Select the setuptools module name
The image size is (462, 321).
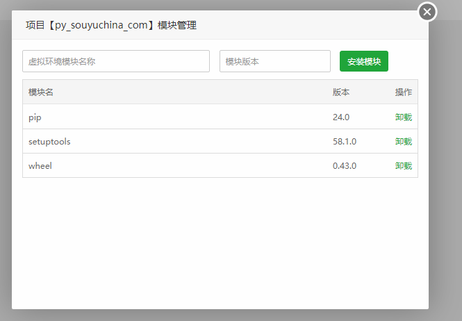pos(49,142)
